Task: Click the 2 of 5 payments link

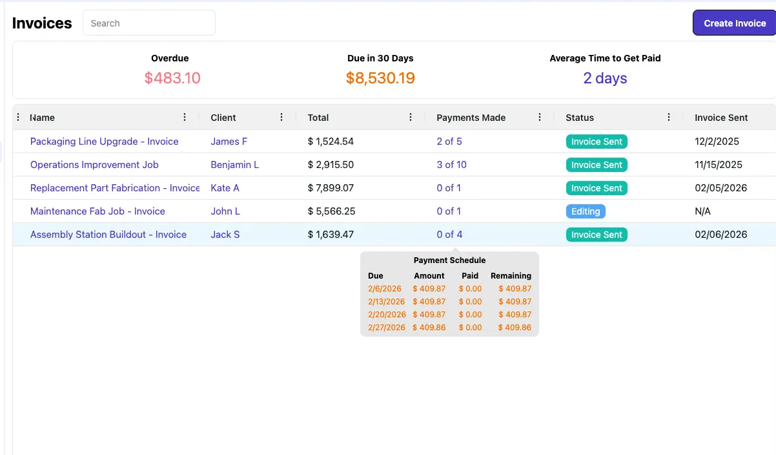Action: (x=449, y=142)
